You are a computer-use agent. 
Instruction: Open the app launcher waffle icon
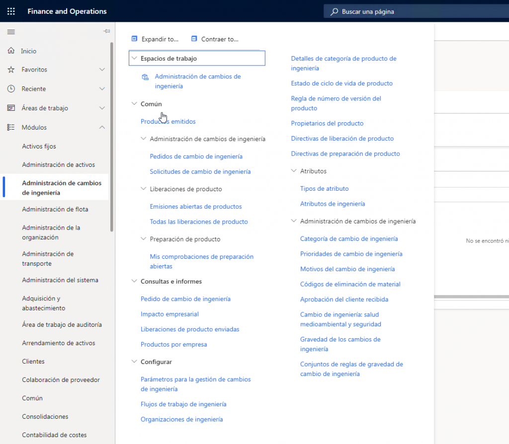tap(11, 11)
